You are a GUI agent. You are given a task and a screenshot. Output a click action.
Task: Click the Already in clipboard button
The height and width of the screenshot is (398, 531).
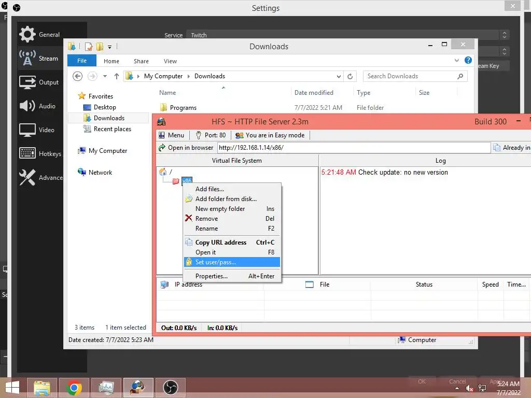click(x=512, y=148)
